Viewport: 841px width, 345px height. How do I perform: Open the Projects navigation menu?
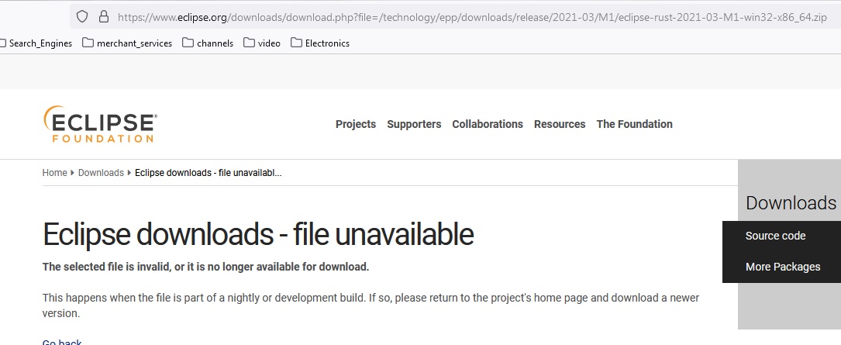pyautogui.click(x=356, y=124)
